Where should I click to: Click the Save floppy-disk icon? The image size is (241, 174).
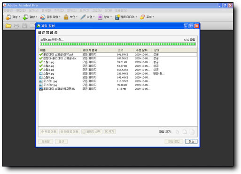point(24,26)
